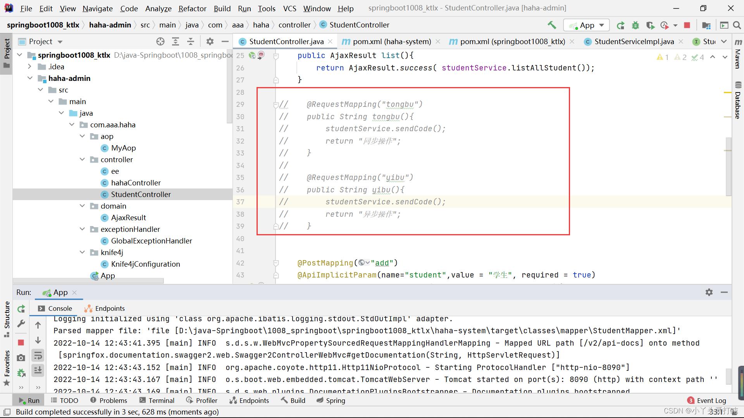
Task: Go to previous highlighted error arrow
Action: coord(713,57)
